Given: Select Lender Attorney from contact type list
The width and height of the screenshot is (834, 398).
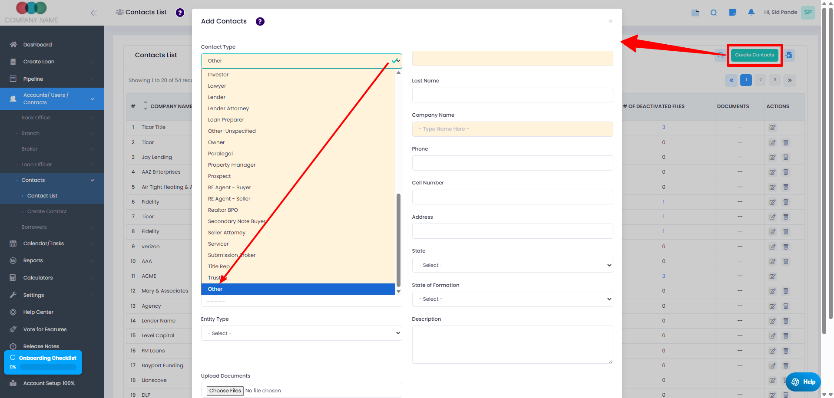Looking at the screenshot, I should click(x=228, y=109).
